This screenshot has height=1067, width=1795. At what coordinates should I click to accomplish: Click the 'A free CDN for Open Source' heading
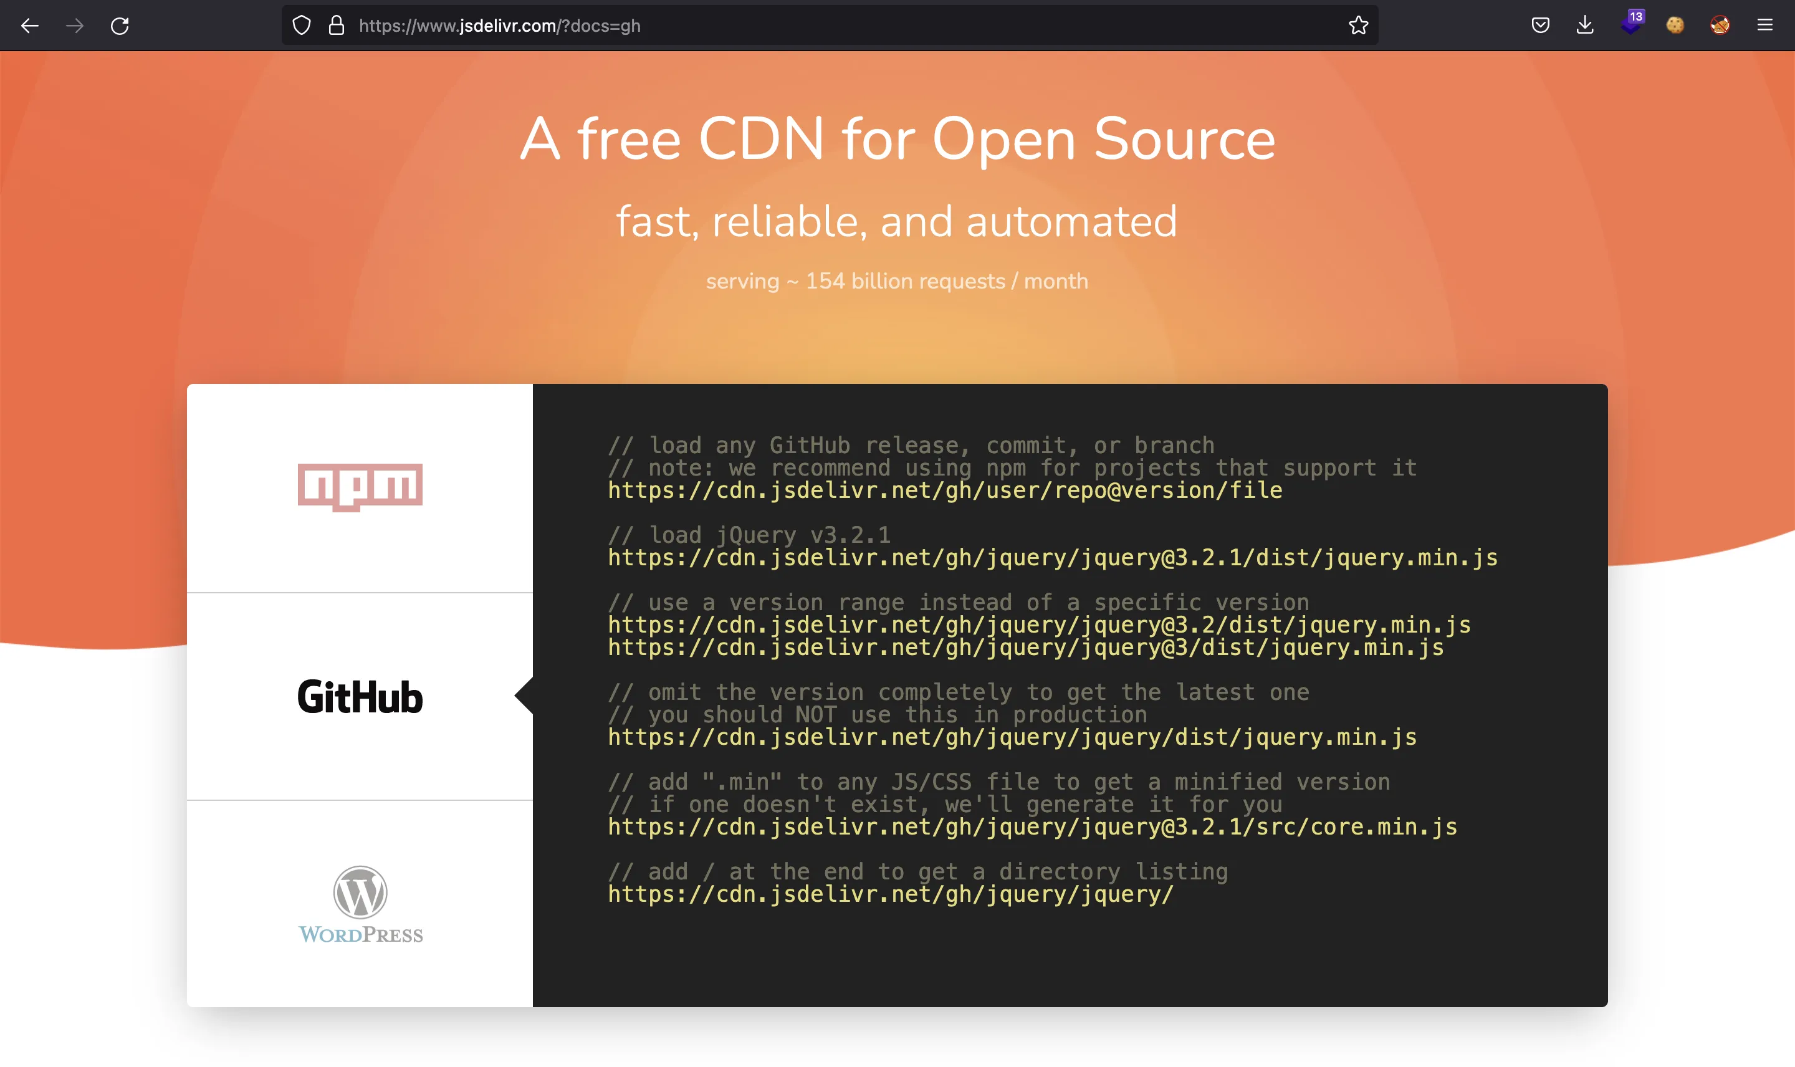coord(897,139)
